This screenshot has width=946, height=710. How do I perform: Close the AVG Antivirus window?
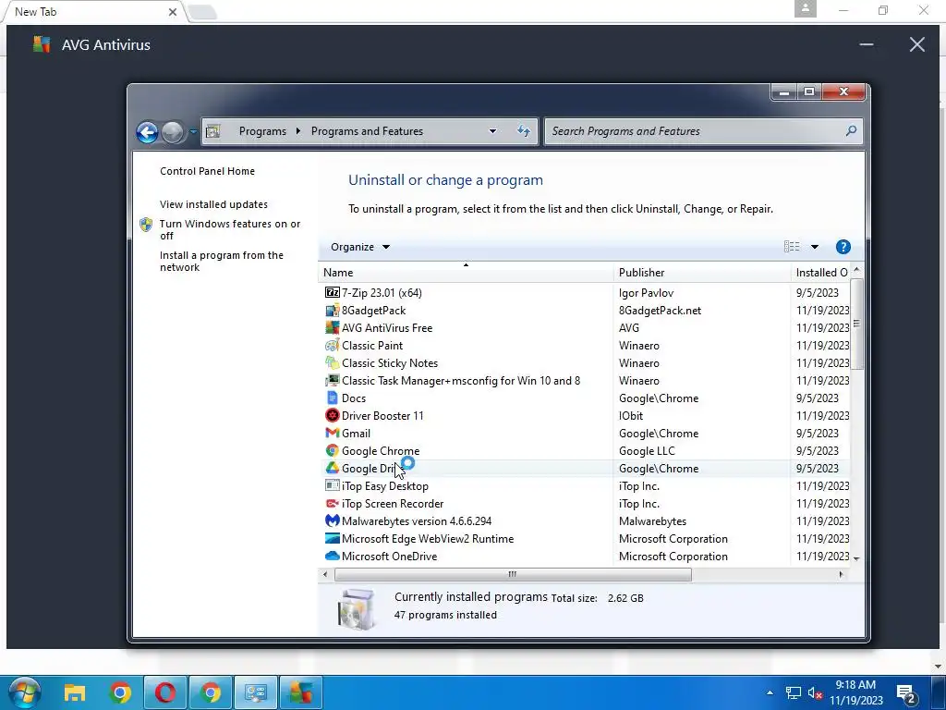coord(917,44)
